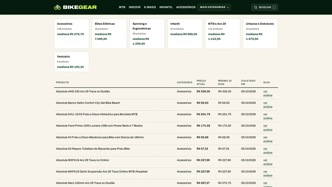Expand the Mais Categorias dropdown
Screen dimensions: 332x187
coord(214,7)
